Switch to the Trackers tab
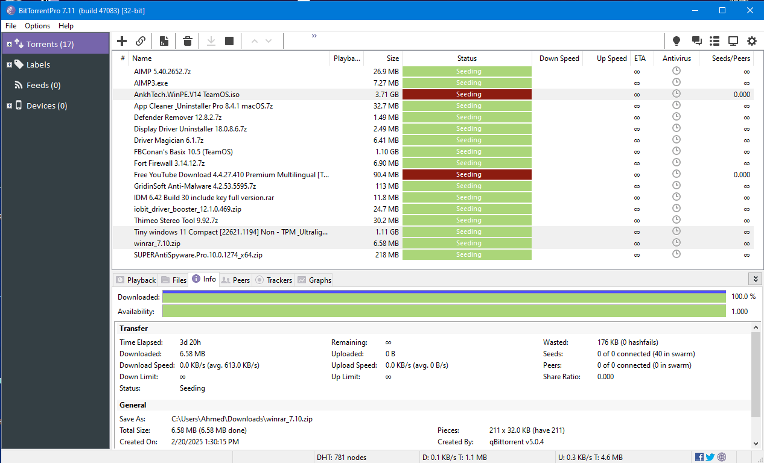This screenshot has height=463, width=764. click(274, 280)
